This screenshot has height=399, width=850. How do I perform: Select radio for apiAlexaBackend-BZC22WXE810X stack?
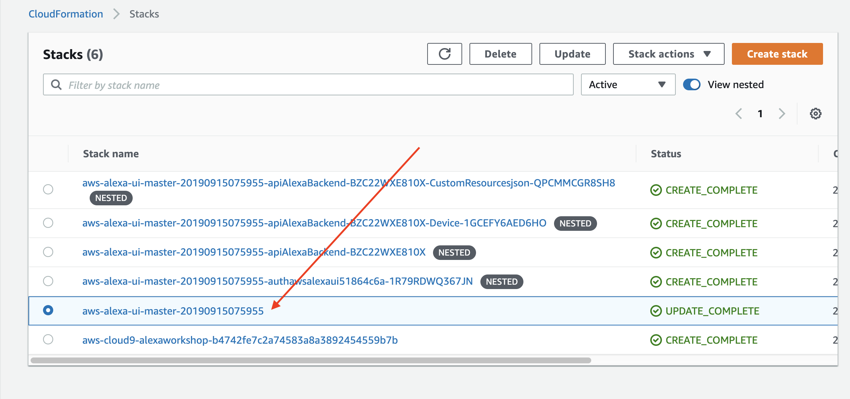point(48,252)
